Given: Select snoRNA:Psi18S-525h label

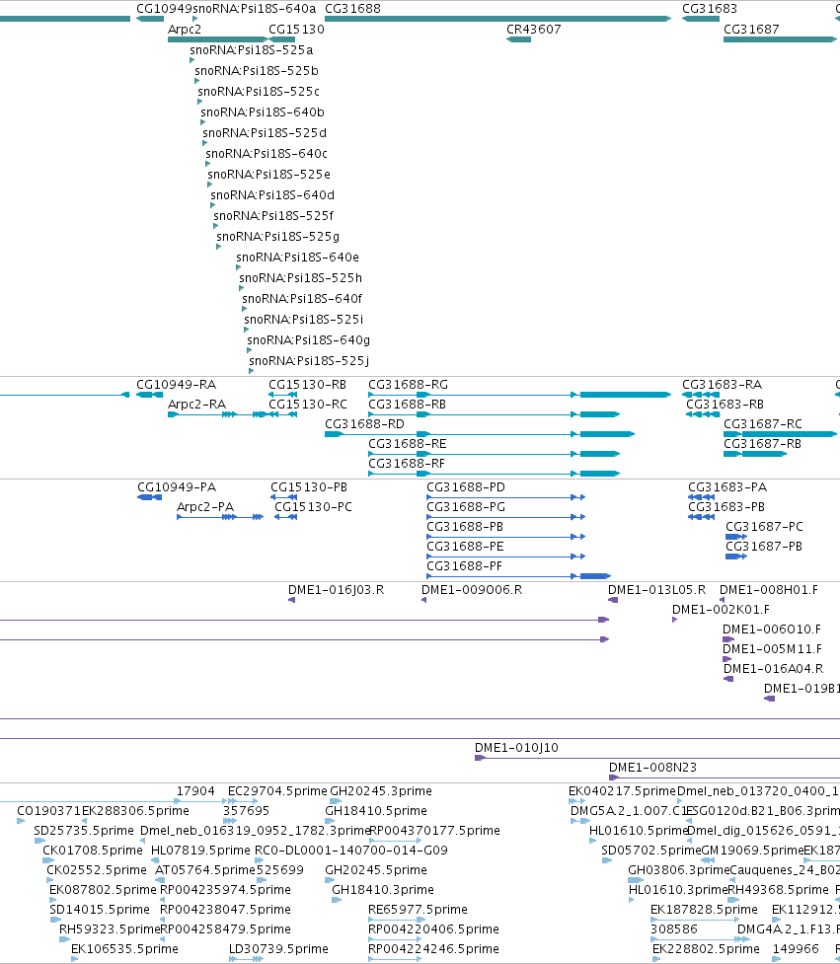Looking at the screenshot, I should coord(301,278).
